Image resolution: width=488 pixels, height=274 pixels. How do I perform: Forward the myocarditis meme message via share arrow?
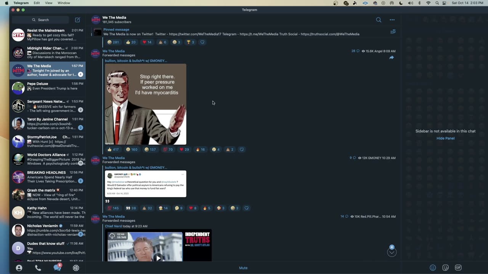point(392,57)
